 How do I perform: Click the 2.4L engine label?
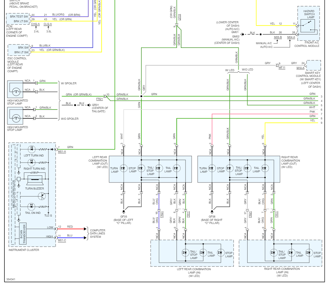36,31
